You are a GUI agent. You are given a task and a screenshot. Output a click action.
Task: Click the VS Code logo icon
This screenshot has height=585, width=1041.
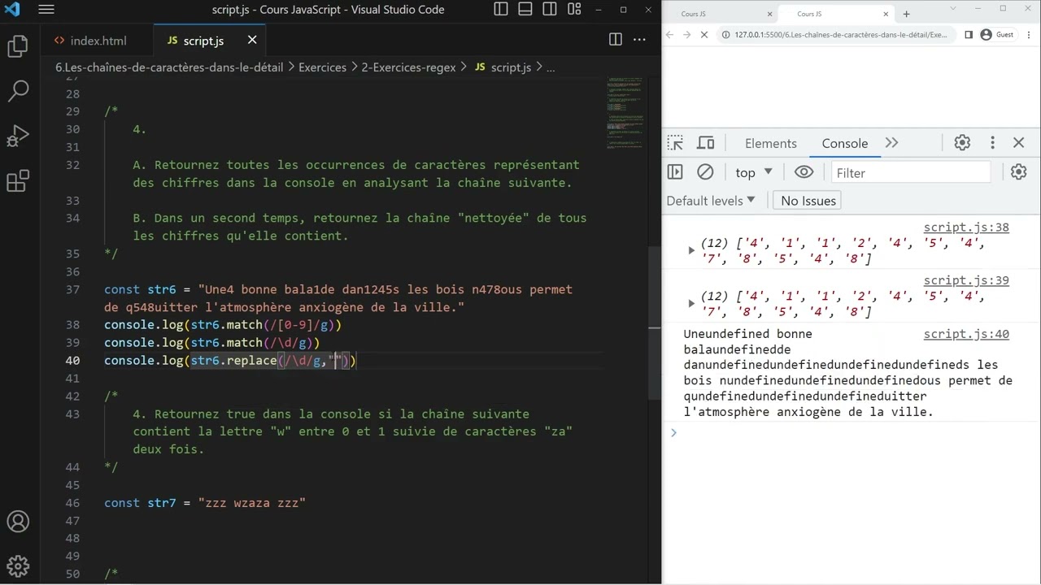point(12,10)
